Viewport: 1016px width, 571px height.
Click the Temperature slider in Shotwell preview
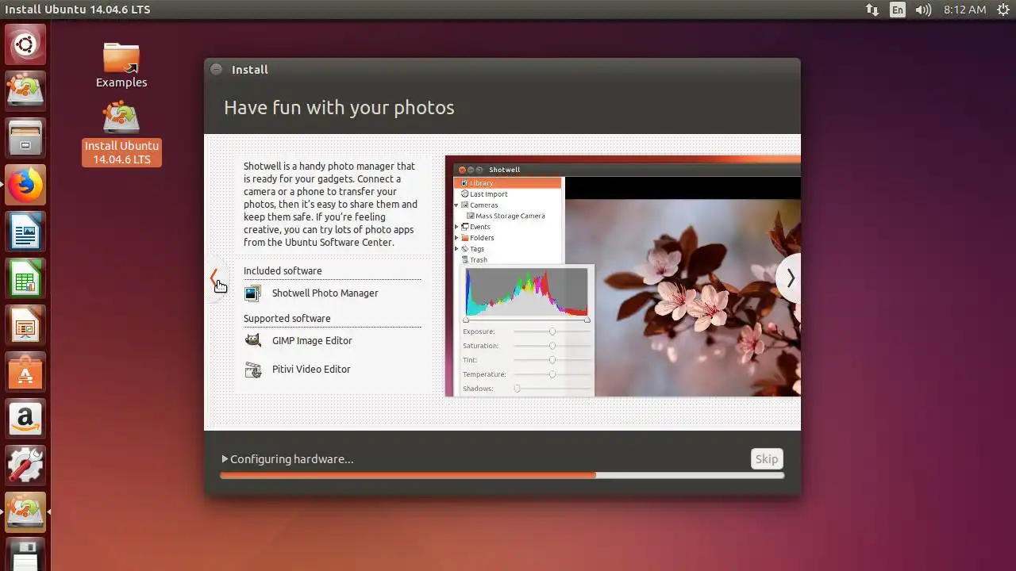[552, 374]
